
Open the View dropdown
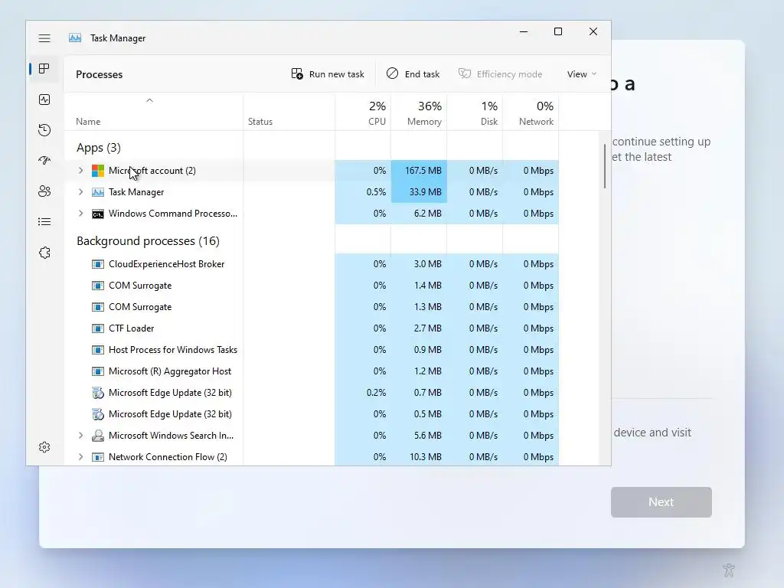click(582, 74)
